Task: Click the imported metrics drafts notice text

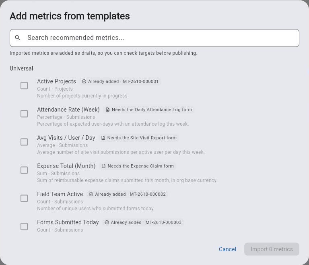Action: 103,53
